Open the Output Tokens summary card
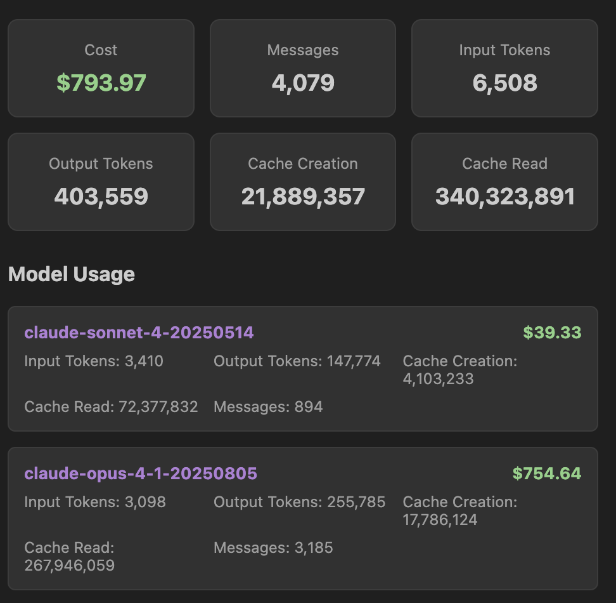 (x=101, y=182)
